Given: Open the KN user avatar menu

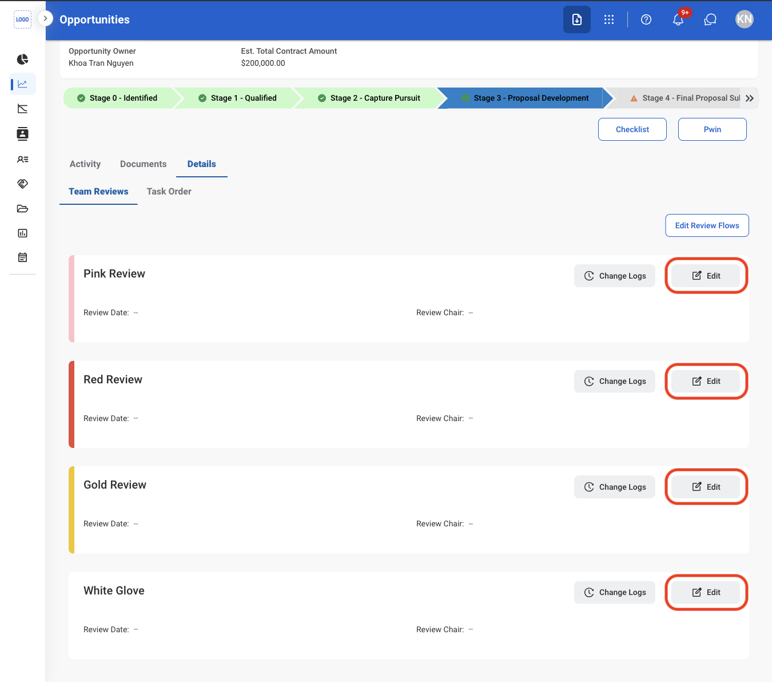Looking at the screenshot, I should pos(745,19).
